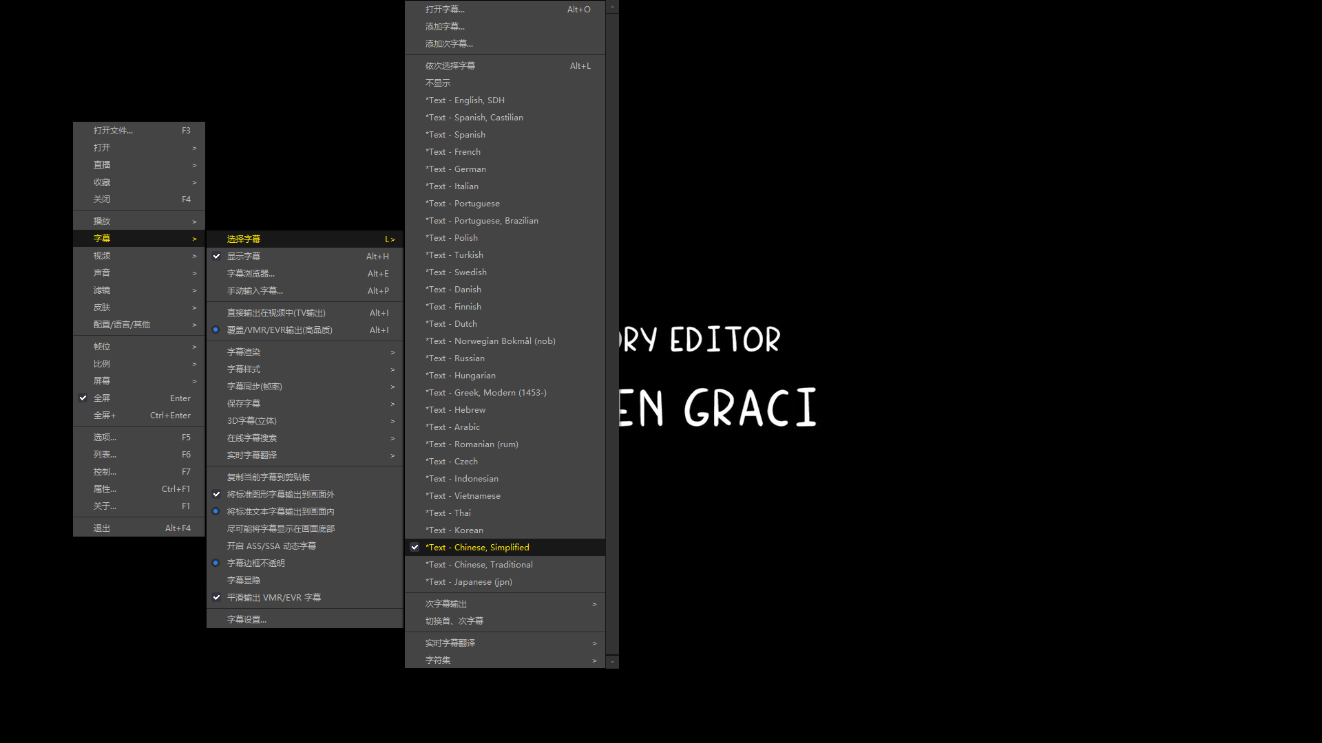Uncheck *Text - Chinese, Simplified subtitle
This screenshot has width=1322, height=743.
click(505, 548)
